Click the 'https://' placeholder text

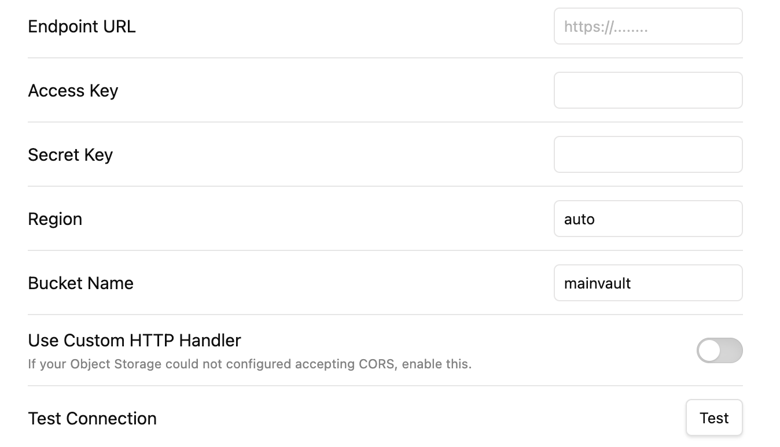tap(605, 27)
